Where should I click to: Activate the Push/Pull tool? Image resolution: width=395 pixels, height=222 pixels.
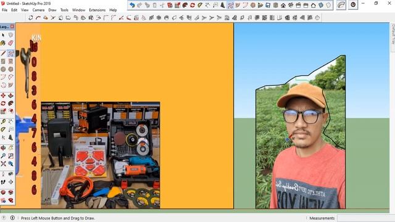[10, 96]
